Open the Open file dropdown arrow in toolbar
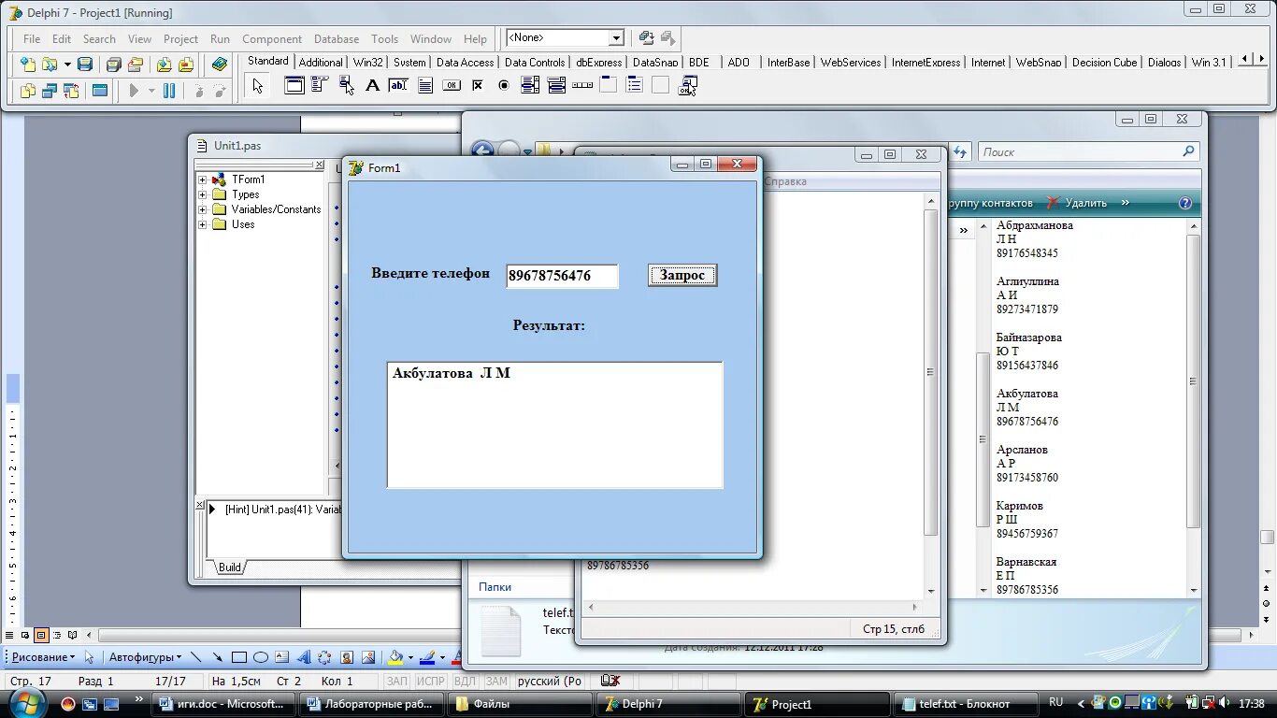Screen dimensions: 1277x718 67,65
